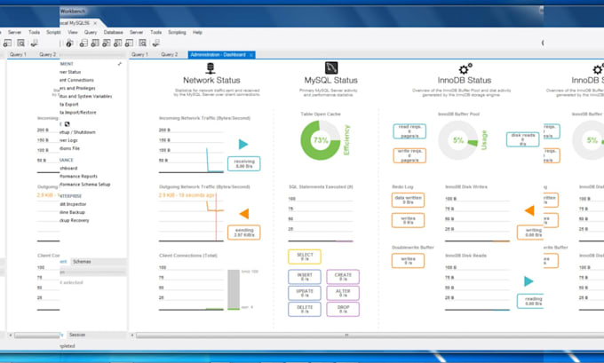This screenshot has height=363, width=604.
Task: Click the schema inspector toolbar icon marked 'i'
Action: (x=69, y=43)
